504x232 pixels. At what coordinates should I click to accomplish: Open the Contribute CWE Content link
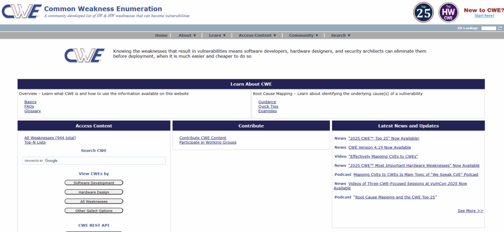(x=203, y=138)
